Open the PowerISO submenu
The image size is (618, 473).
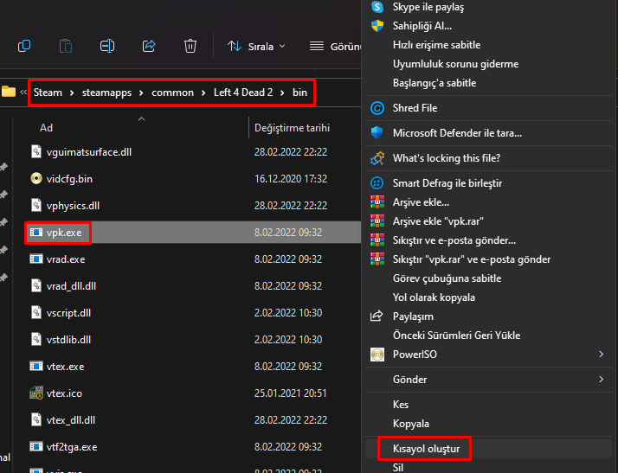tap(489, 355)
